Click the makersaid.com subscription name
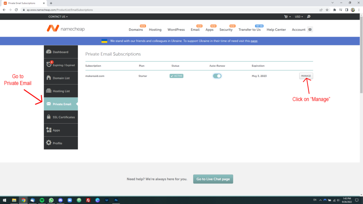 95,76
